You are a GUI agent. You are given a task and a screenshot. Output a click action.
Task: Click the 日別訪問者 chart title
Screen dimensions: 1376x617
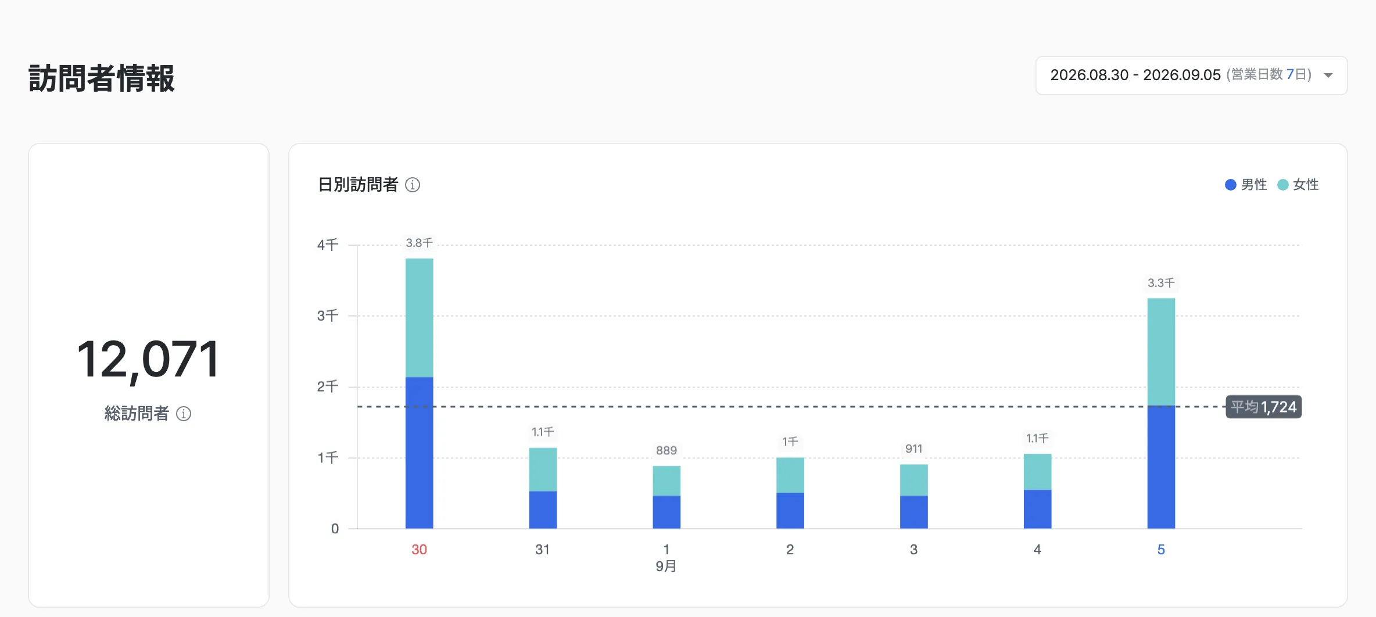[358, 185]
